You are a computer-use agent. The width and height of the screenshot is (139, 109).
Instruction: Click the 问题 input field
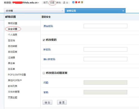[105, 83]
